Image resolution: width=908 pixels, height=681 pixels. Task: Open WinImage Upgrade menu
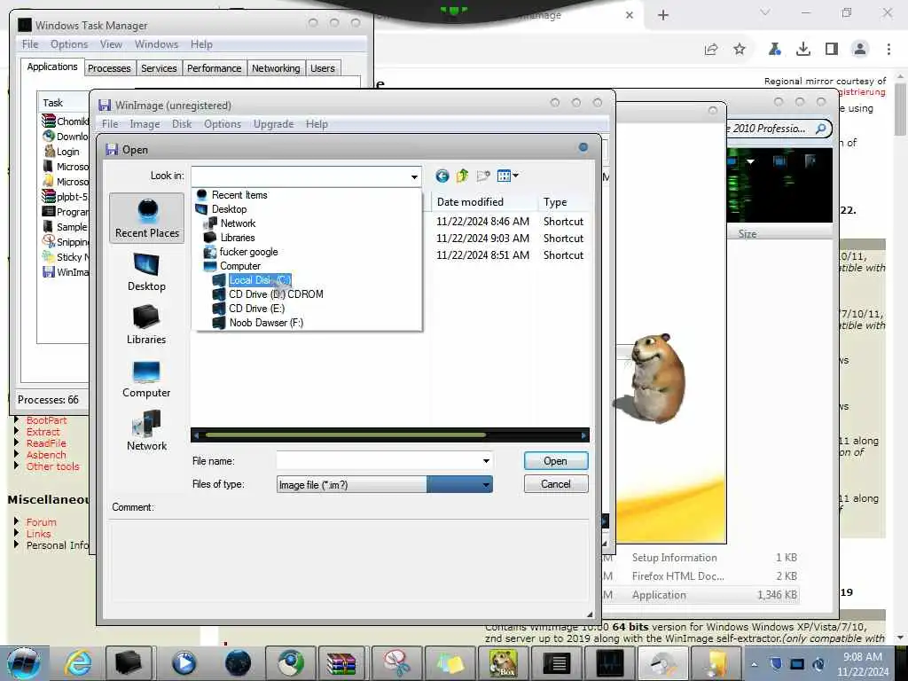pos(273,124)
